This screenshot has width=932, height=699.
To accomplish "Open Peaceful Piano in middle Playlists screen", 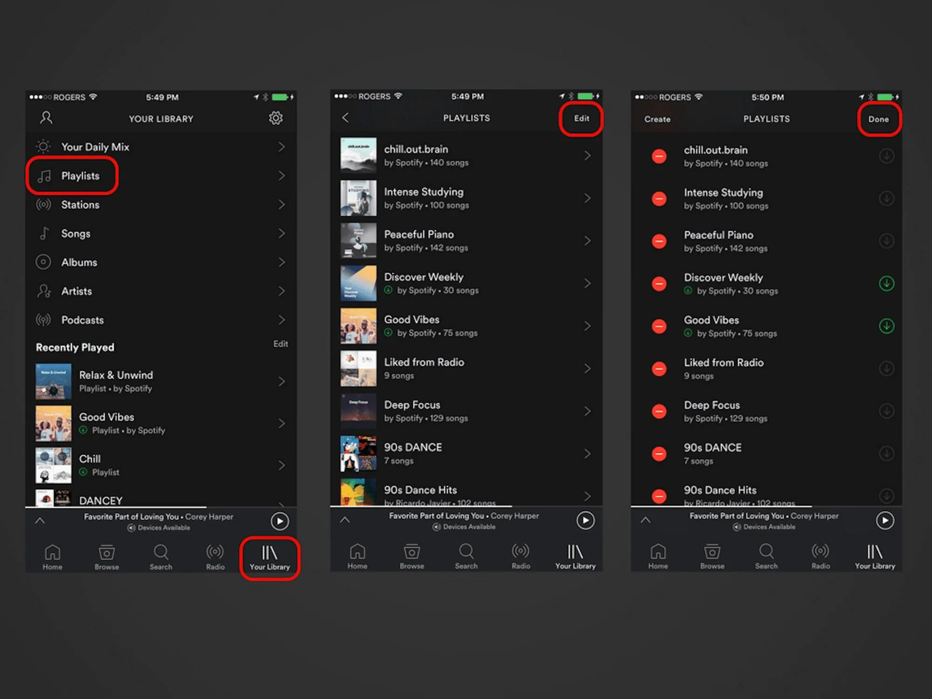I will [x=466, y=240].
